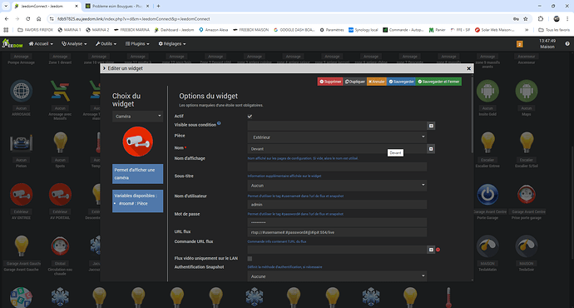Open the Spots bulb widget
Viewport: 574px width, 308px height.
pos(60,142)
